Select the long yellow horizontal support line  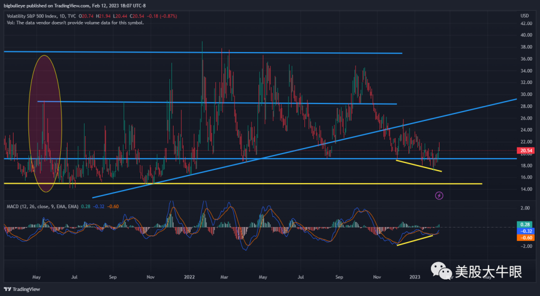pyautogui.click(x=243, y=183)
